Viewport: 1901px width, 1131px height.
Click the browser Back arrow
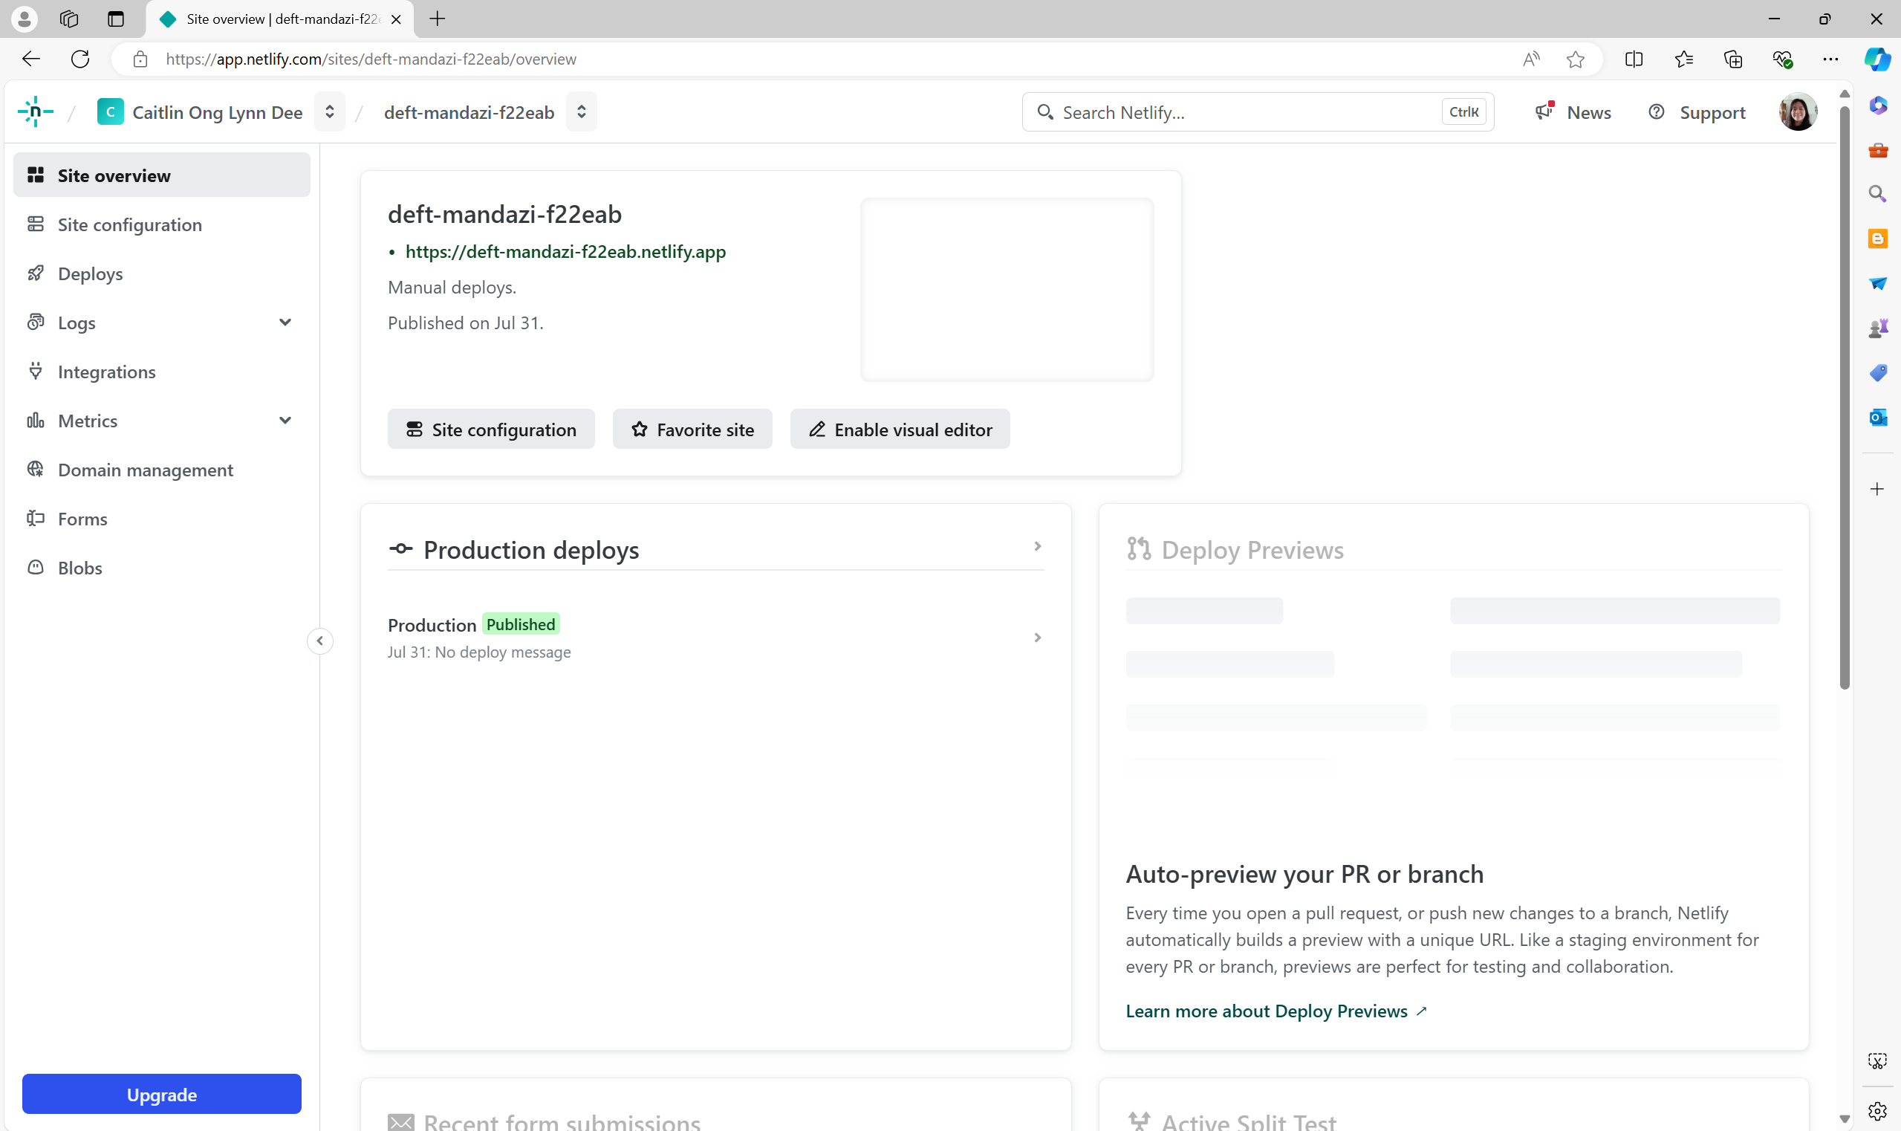click(x=31, y=59)
